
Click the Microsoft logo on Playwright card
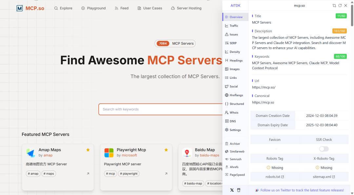click(x=109, y=153)
